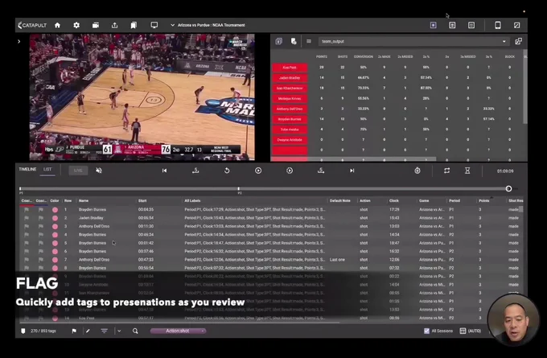Click the Ivan Kharchenkov red player button
This screenshot has height=358, width=547.
(x=290, y=88)
